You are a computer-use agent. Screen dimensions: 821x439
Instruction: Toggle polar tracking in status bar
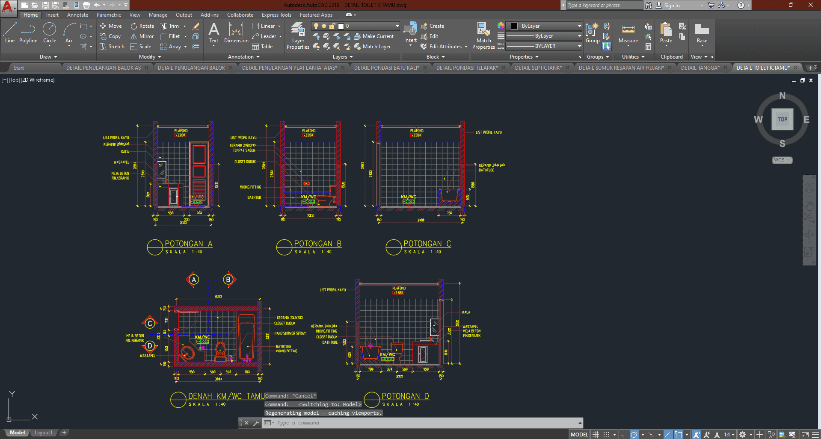634,434
